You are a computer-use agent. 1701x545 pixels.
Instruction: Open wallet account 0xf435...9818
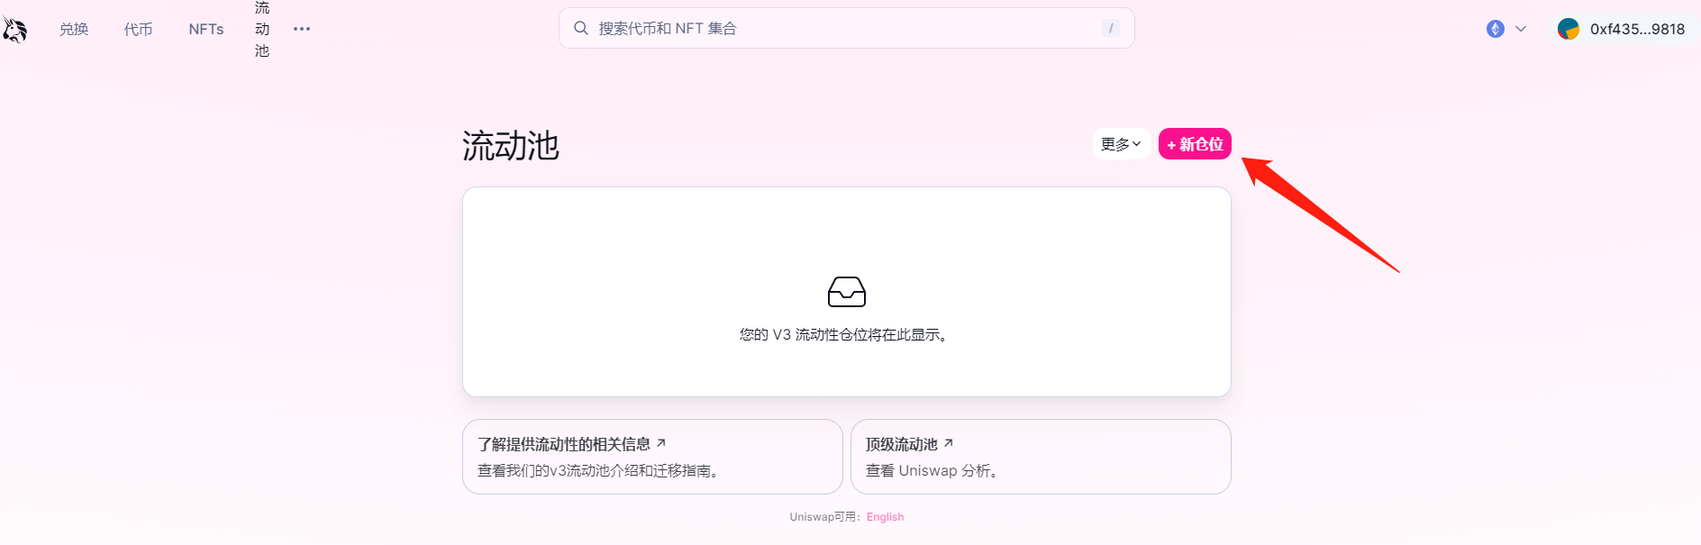1636,29
